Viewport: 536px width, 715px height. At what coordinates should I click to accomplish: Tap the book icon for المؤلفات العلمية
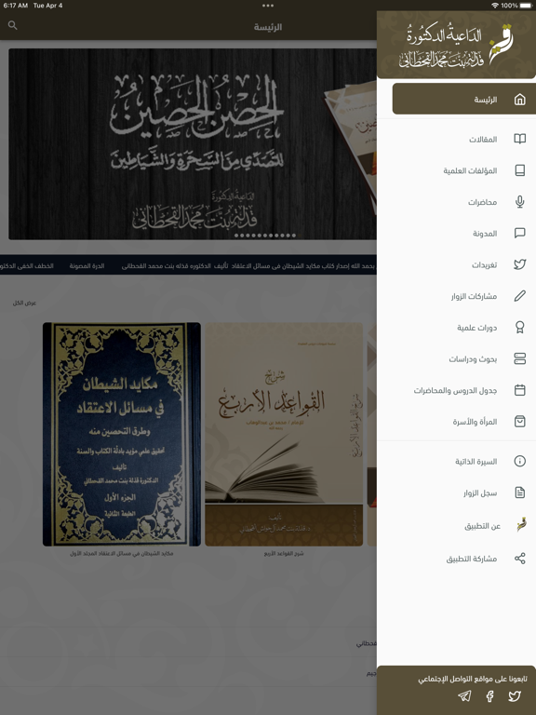519,170
